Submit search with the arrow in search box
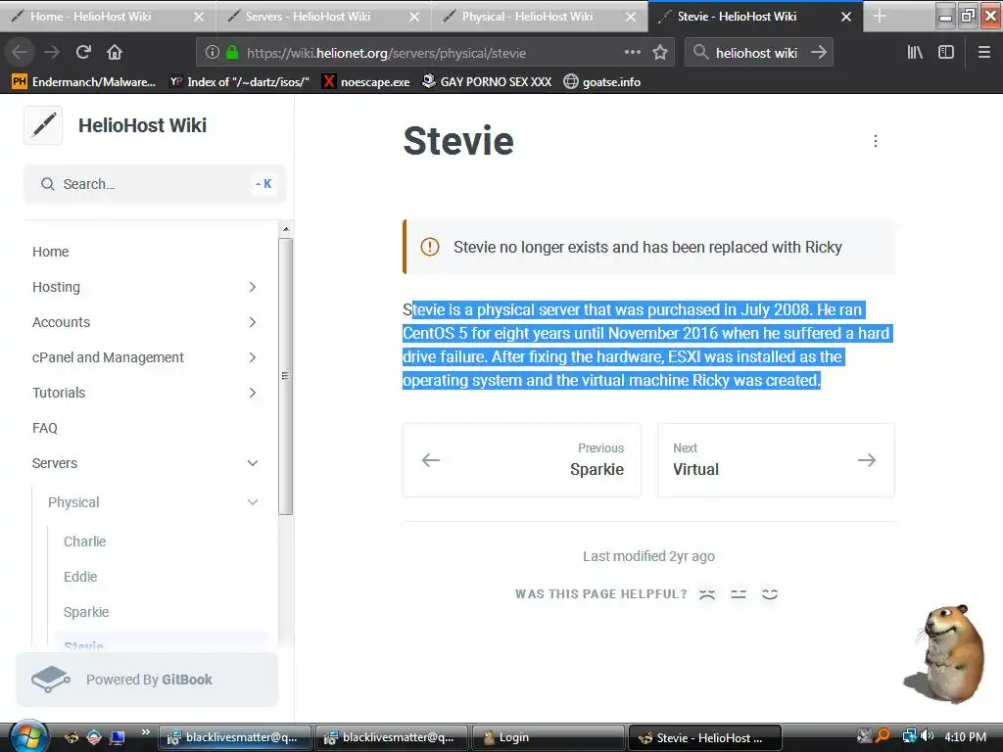 819,53
